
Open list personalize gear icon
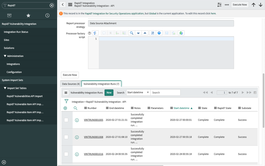[x=65, y=108]
